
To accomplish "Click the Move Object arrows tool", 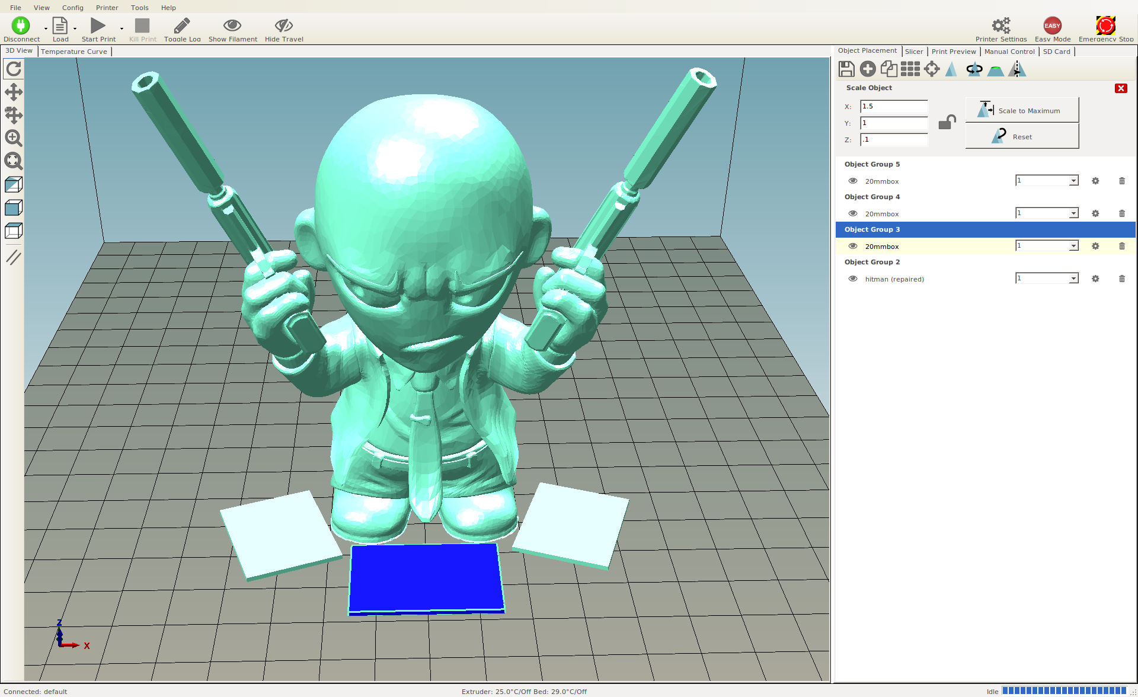I will pyautogui.click(x=13, y=115).
